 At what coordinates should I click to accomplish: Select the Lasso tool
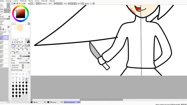15,40
